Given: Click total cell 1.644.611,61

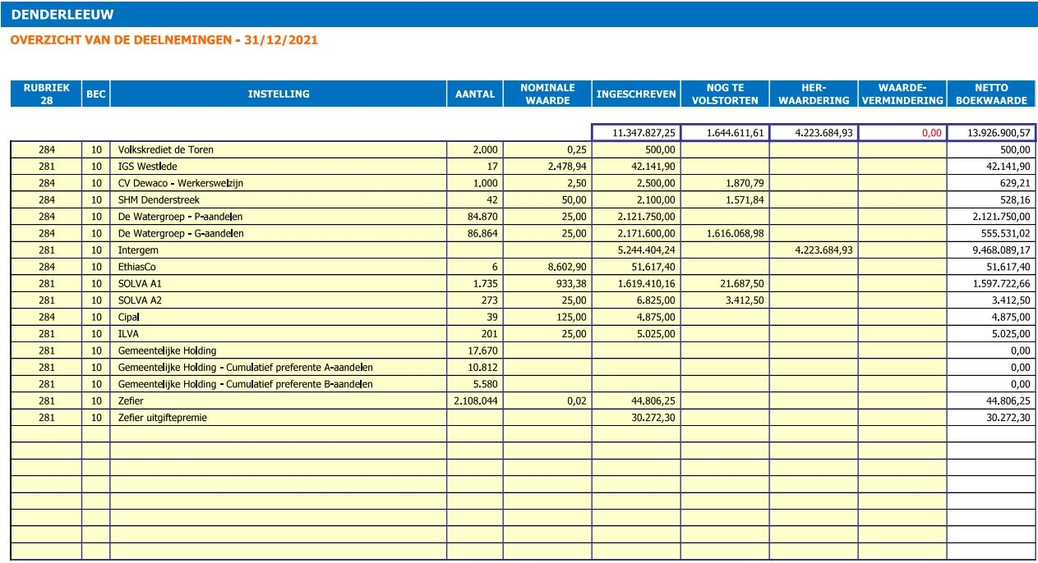Looking at the screenshot, I should [x=725, y=132].
